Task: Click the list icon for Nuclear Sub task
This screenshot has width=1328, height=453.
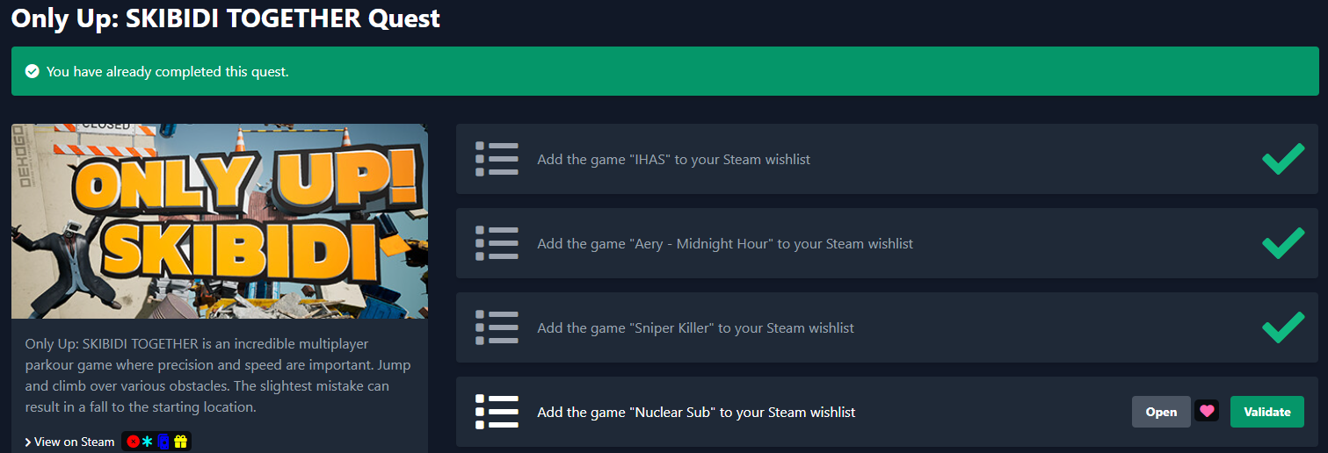Action: coord(497,412)
